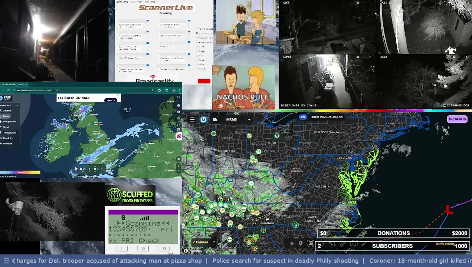Play the radar loop on weather map
472x267 pixels.
[292, 244]
